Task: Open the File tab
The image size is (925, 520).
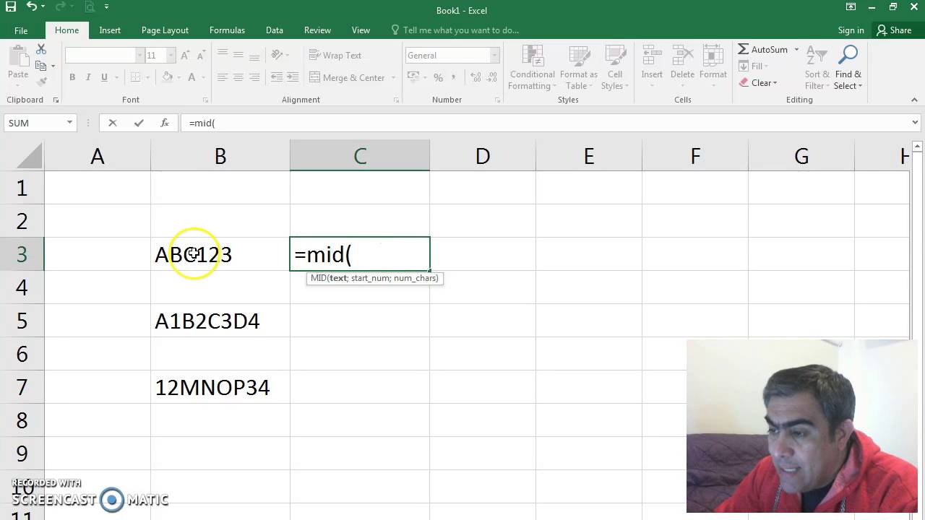Action: click(x=21, y=30)
